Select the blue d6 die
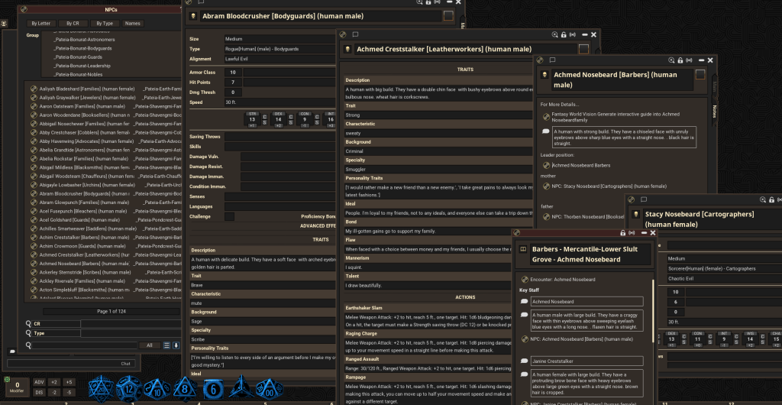 click(x=215, y=387)
